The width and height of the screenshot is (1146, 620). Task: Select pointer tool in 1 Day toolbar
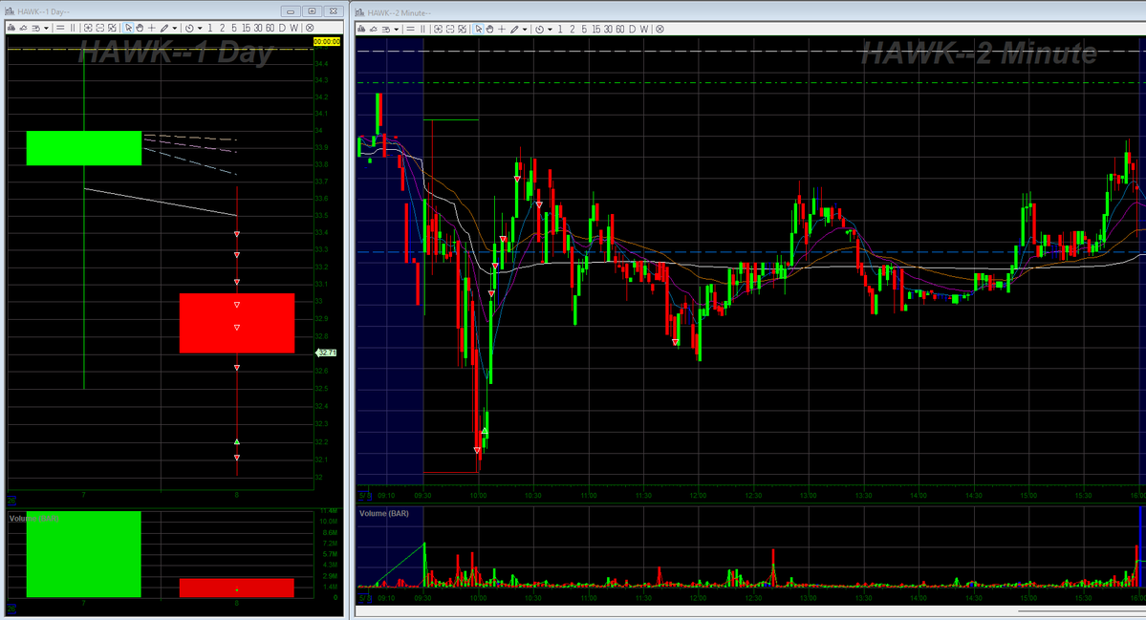[129, 28]
